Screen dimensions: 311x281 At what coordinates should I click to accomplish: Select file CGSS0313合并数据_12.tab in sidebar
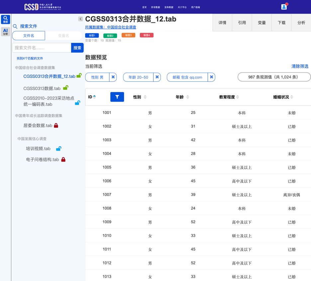pyautogui.click(x=50, y=76)
